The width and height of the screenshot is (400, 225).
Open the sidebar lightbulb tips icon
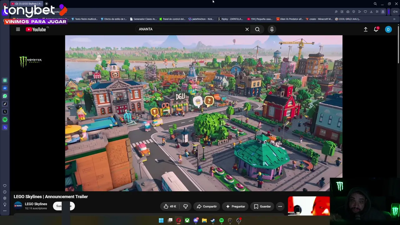[5, 205]
